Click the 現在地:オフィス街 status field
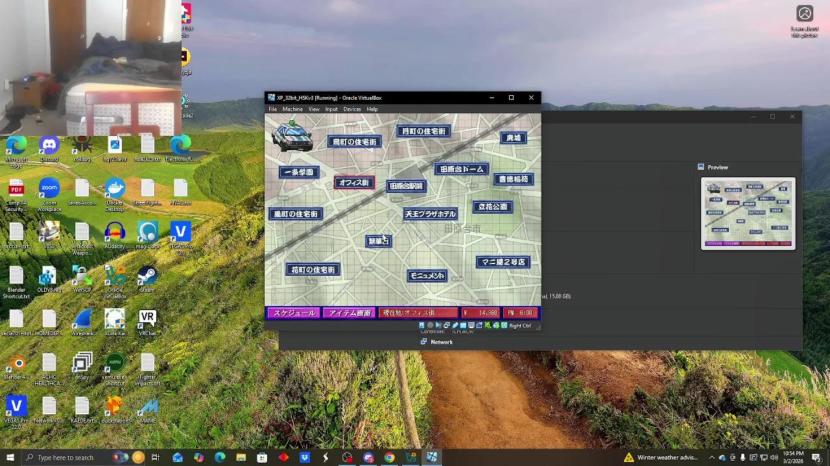 tap(418, 313)
